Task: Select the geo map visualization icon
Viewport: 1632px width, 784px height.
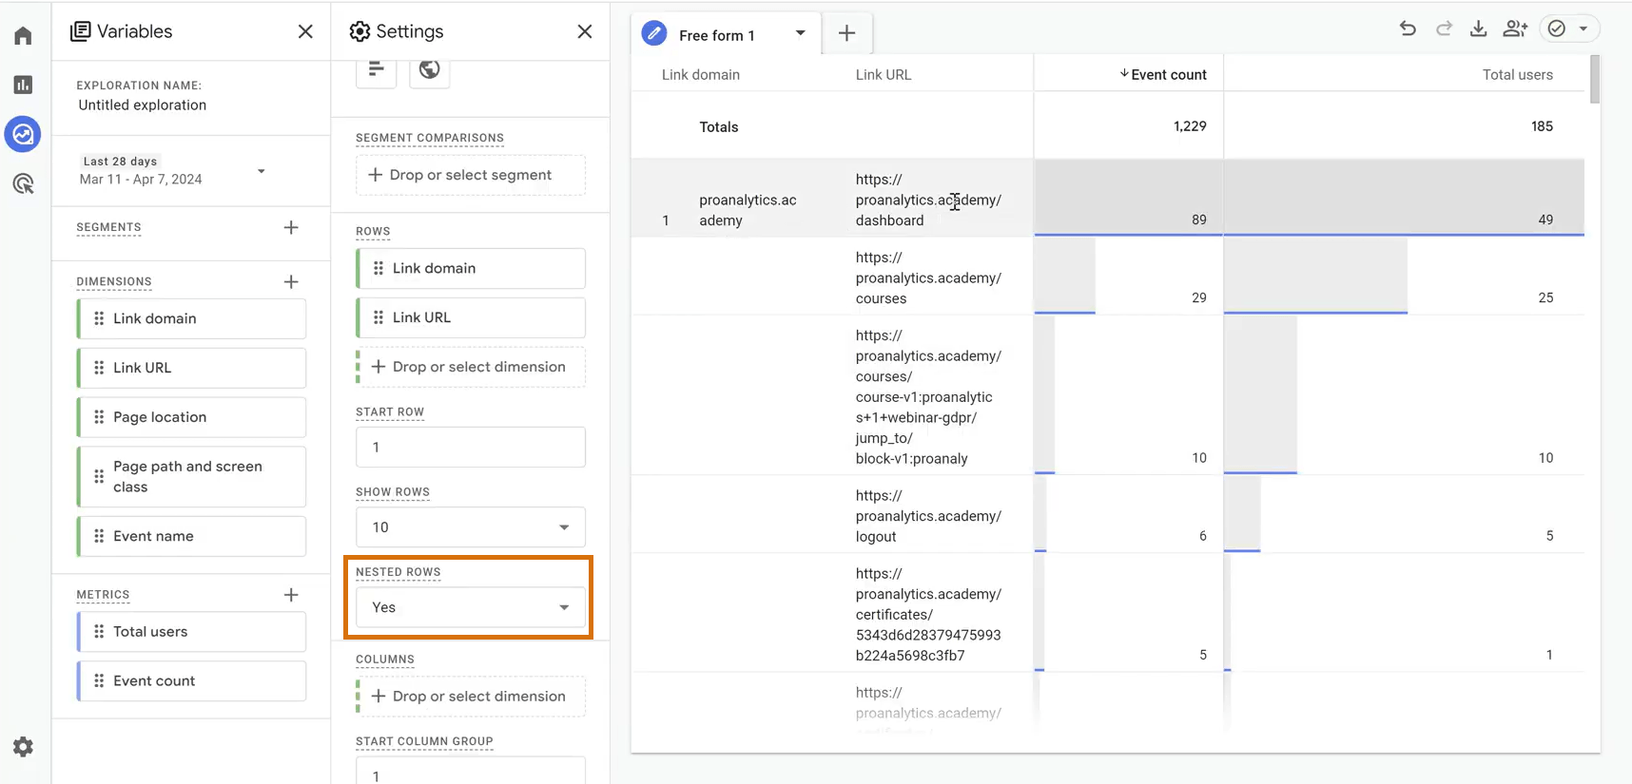Action: [429, 68]
